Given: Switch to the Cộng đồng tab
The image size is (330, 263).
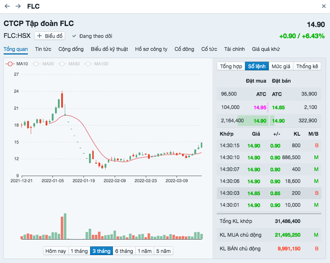Looking at the screenshot, I should click(71, 49).
